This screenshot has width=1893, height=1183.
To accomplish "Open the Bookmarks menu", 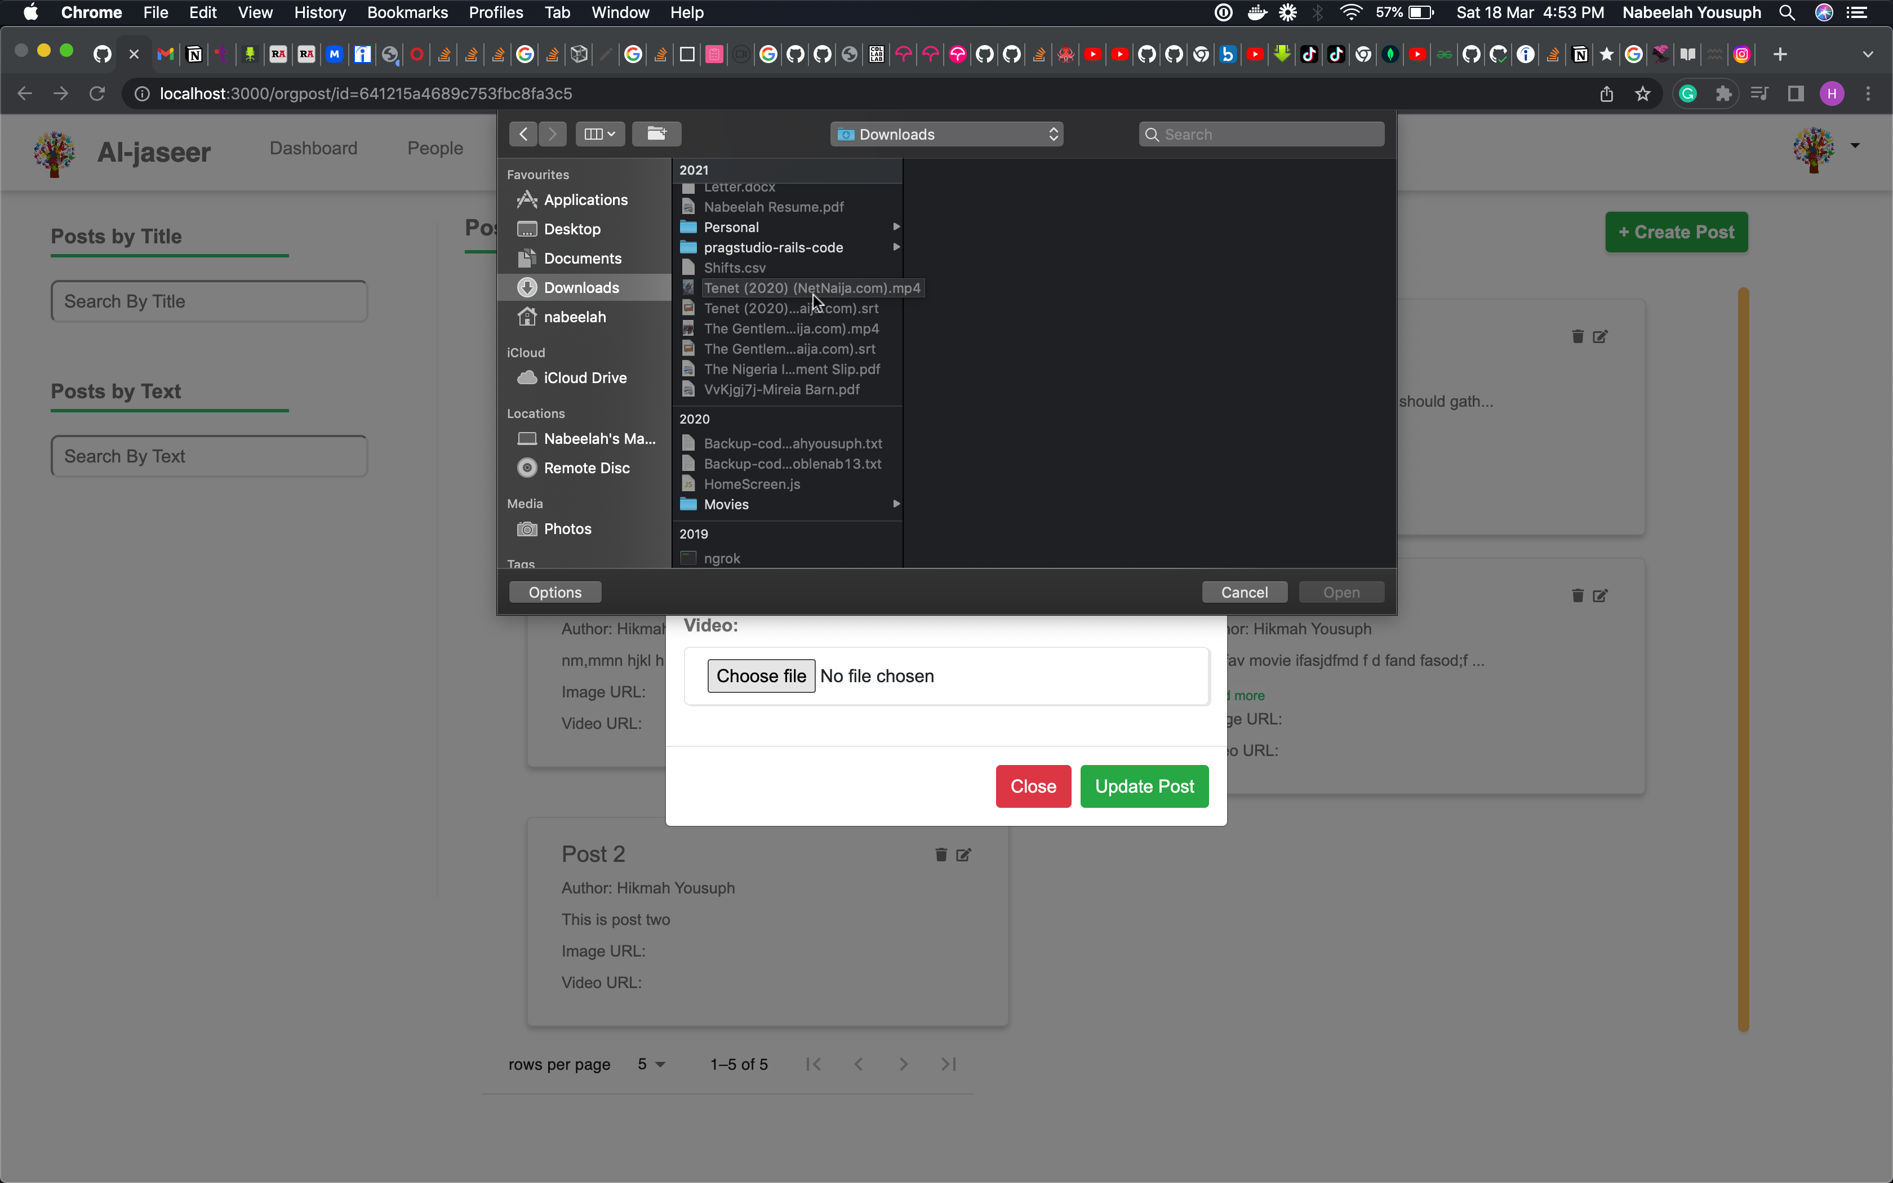I will click(x=407, y=12).
